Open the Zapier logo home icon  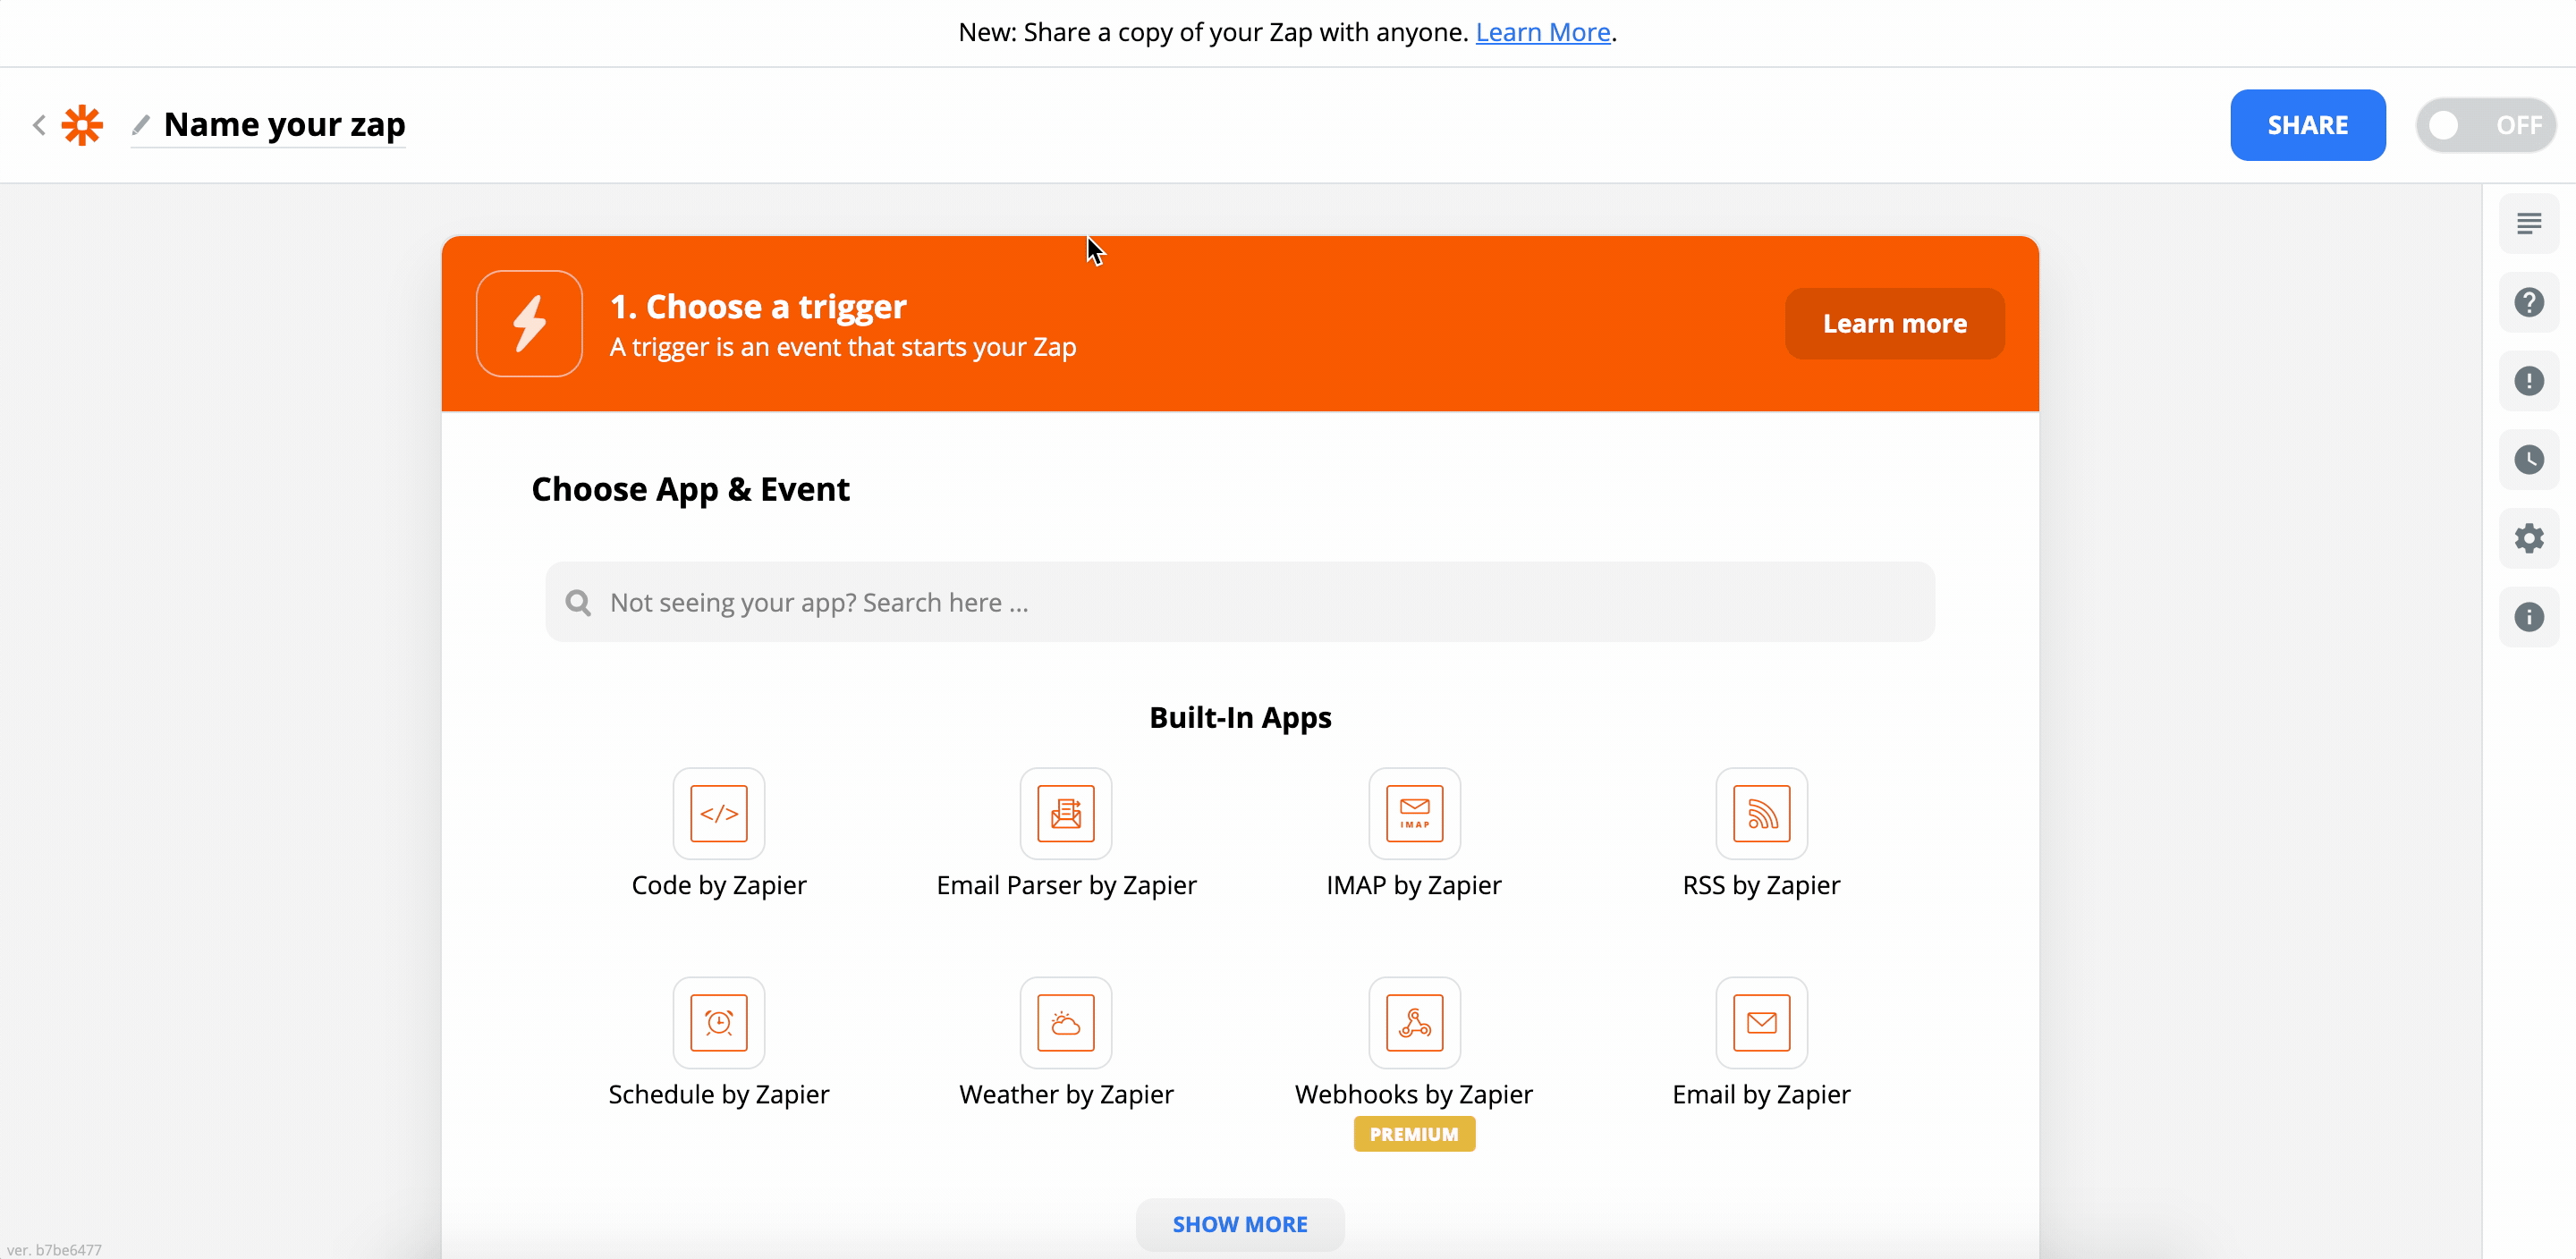(x=82, y=125)
